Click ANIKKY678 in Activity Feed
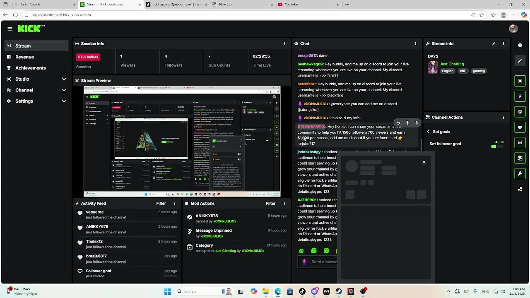The width and height of the screenshot is (530, 298). click(97, 227)
